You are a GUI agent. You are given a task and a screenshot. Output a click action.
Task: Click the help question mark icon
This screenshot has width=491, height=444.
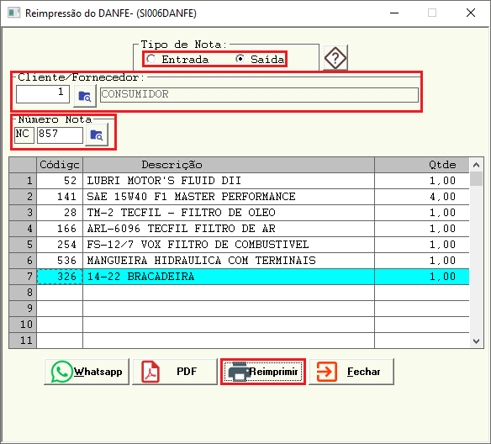[335, 58]
